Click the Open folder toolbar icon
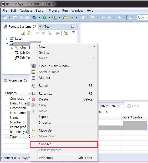 coord(65,18)
